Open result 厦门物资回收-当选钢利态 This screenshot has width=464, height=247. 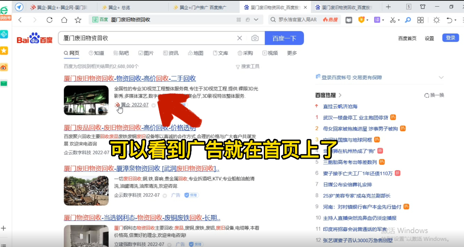[x=142, y=218]
